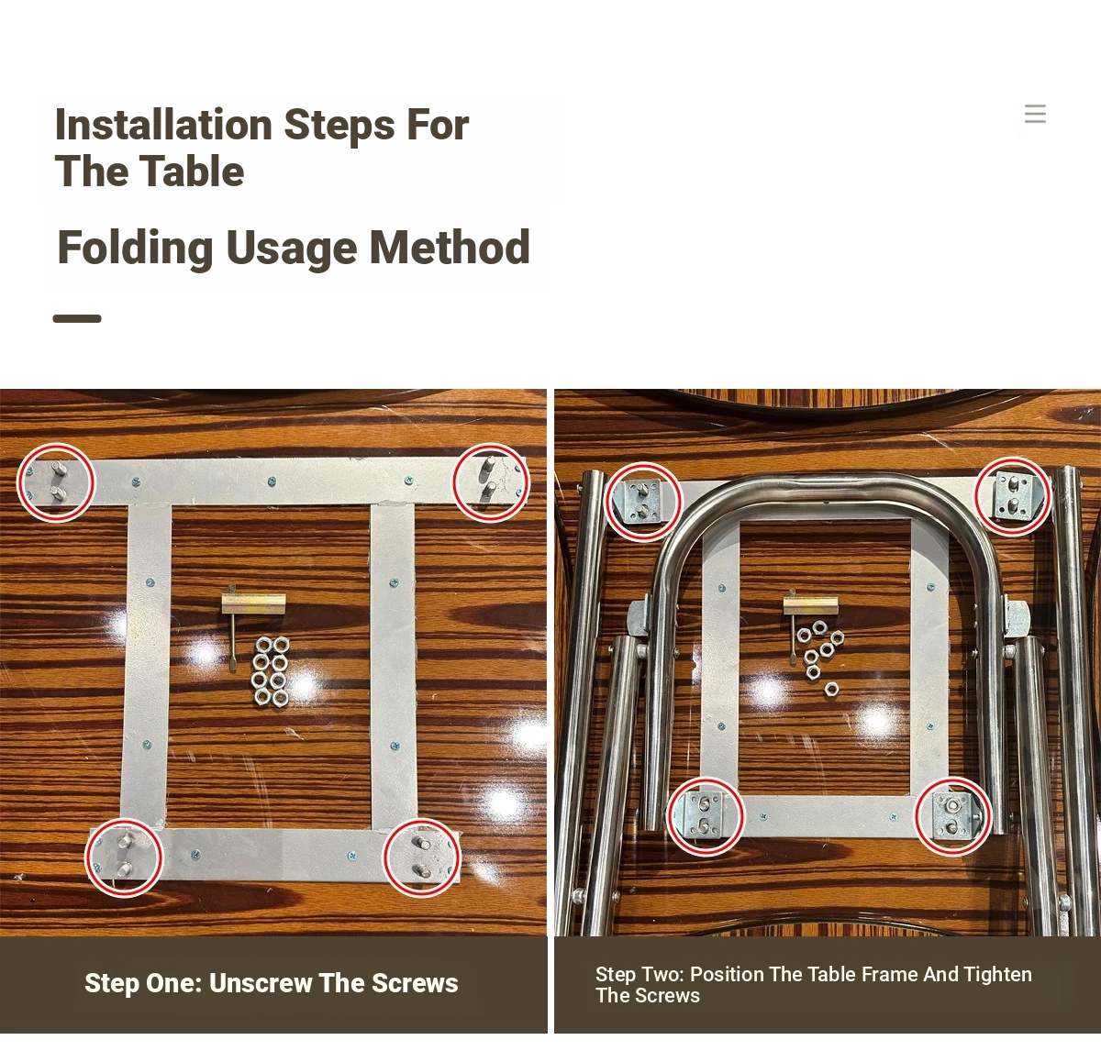Click the pile of nuts in step one photo
Image resolution: width=1101 pixels, height=1051 pixels.
click(x=271, y=671)
